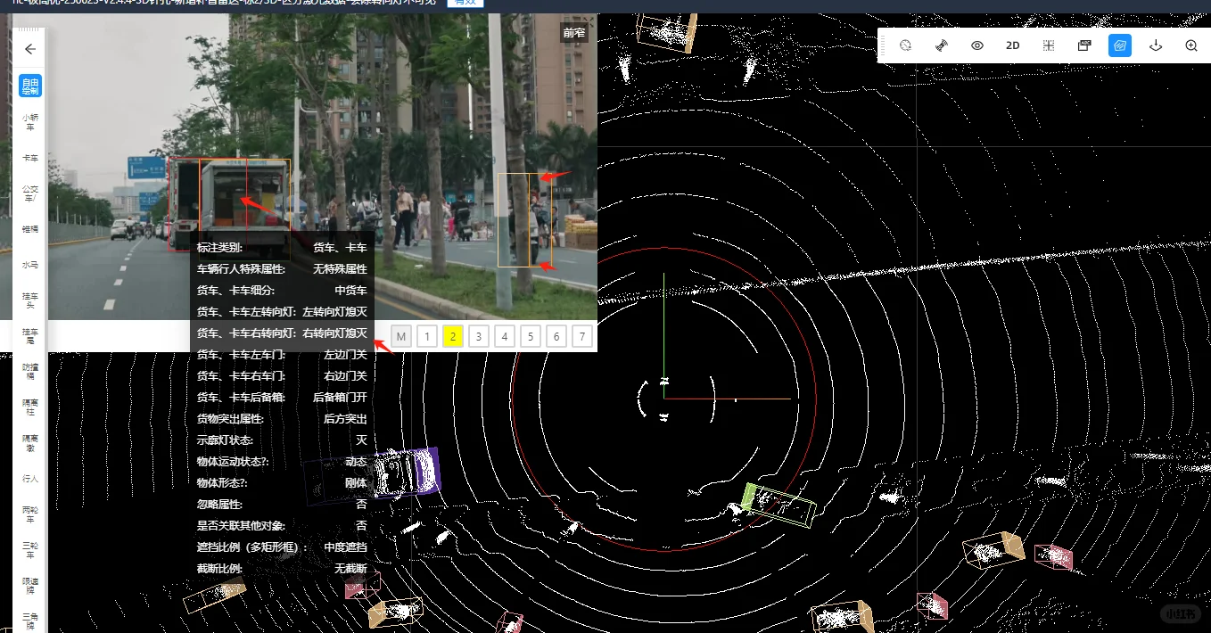Click the 示廓灯状态 row
Screen dimensions: 1211x633
(x=282, y=440)
